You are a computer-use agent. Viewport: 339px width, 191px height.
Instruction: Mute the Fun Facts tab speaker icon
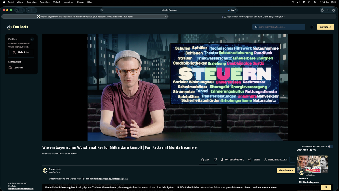(x=166, y=16)
